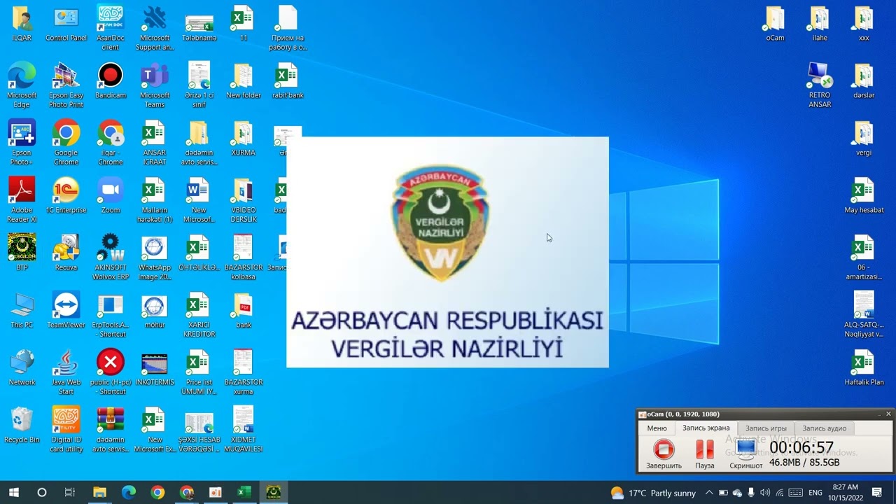Select the ilqar - Chrome profile shortcut

[x=110, y=143]
